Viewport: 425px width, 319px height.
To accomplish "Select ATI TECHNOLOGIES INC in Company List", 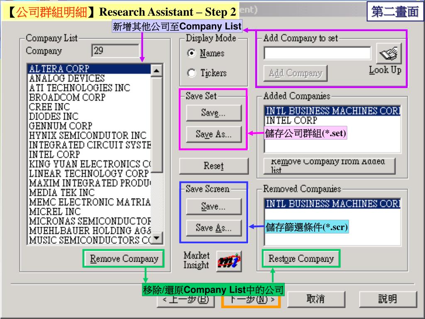I will tap(90, 88).
